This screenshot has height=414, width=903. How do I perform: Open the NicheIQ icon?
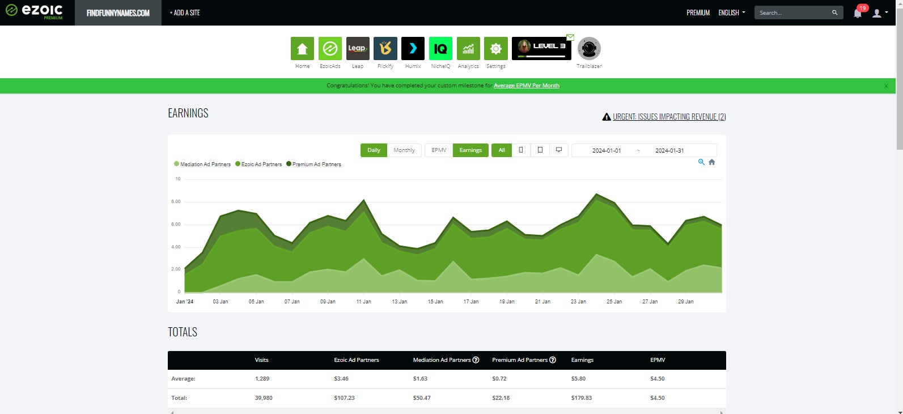[440, 49]
